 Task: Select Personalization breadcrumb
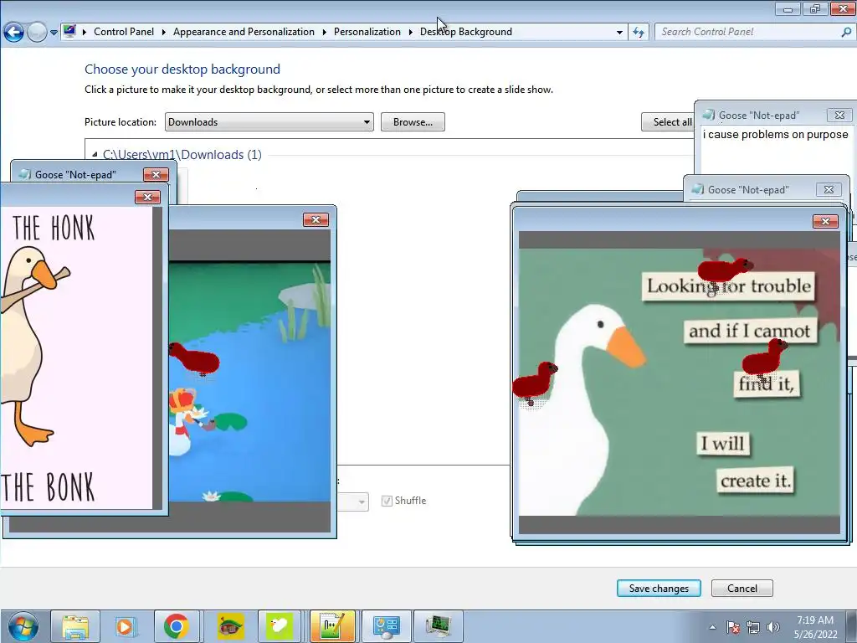point(367,32)
